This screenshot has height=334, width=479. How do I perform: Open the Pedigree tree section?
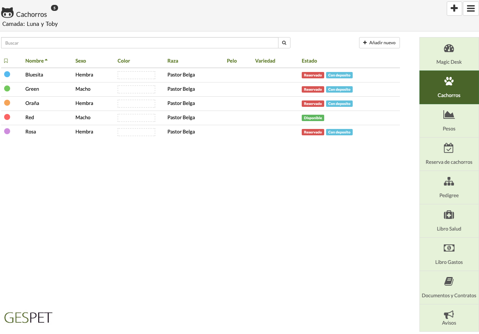(449, 187)
